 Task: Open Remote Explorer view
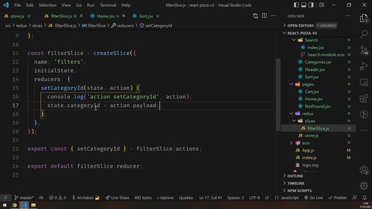[364, 82]
